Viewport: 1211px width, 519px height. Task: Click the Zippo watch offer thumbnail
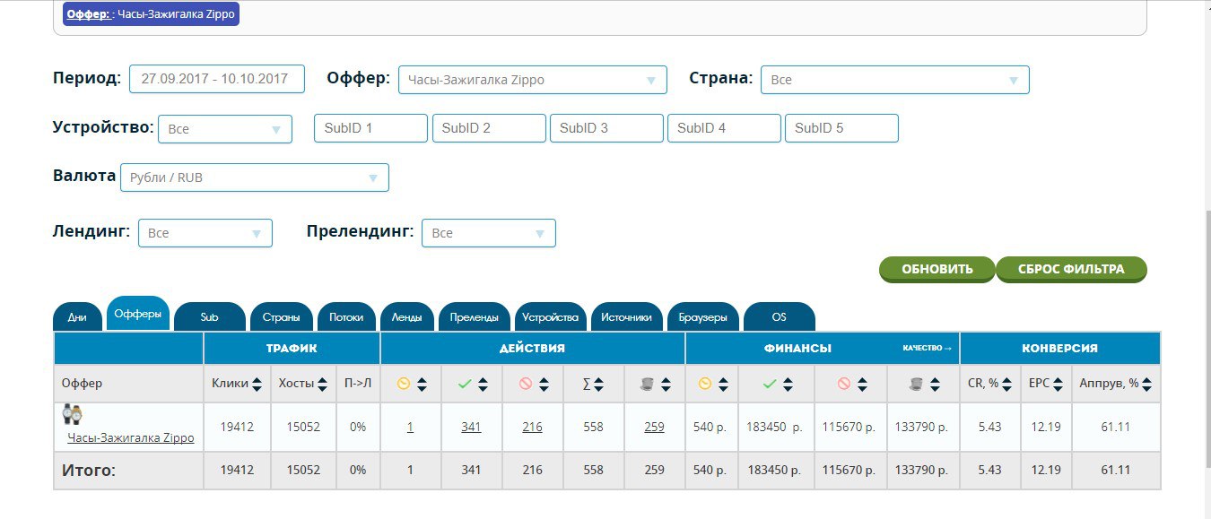pos(73,415)
